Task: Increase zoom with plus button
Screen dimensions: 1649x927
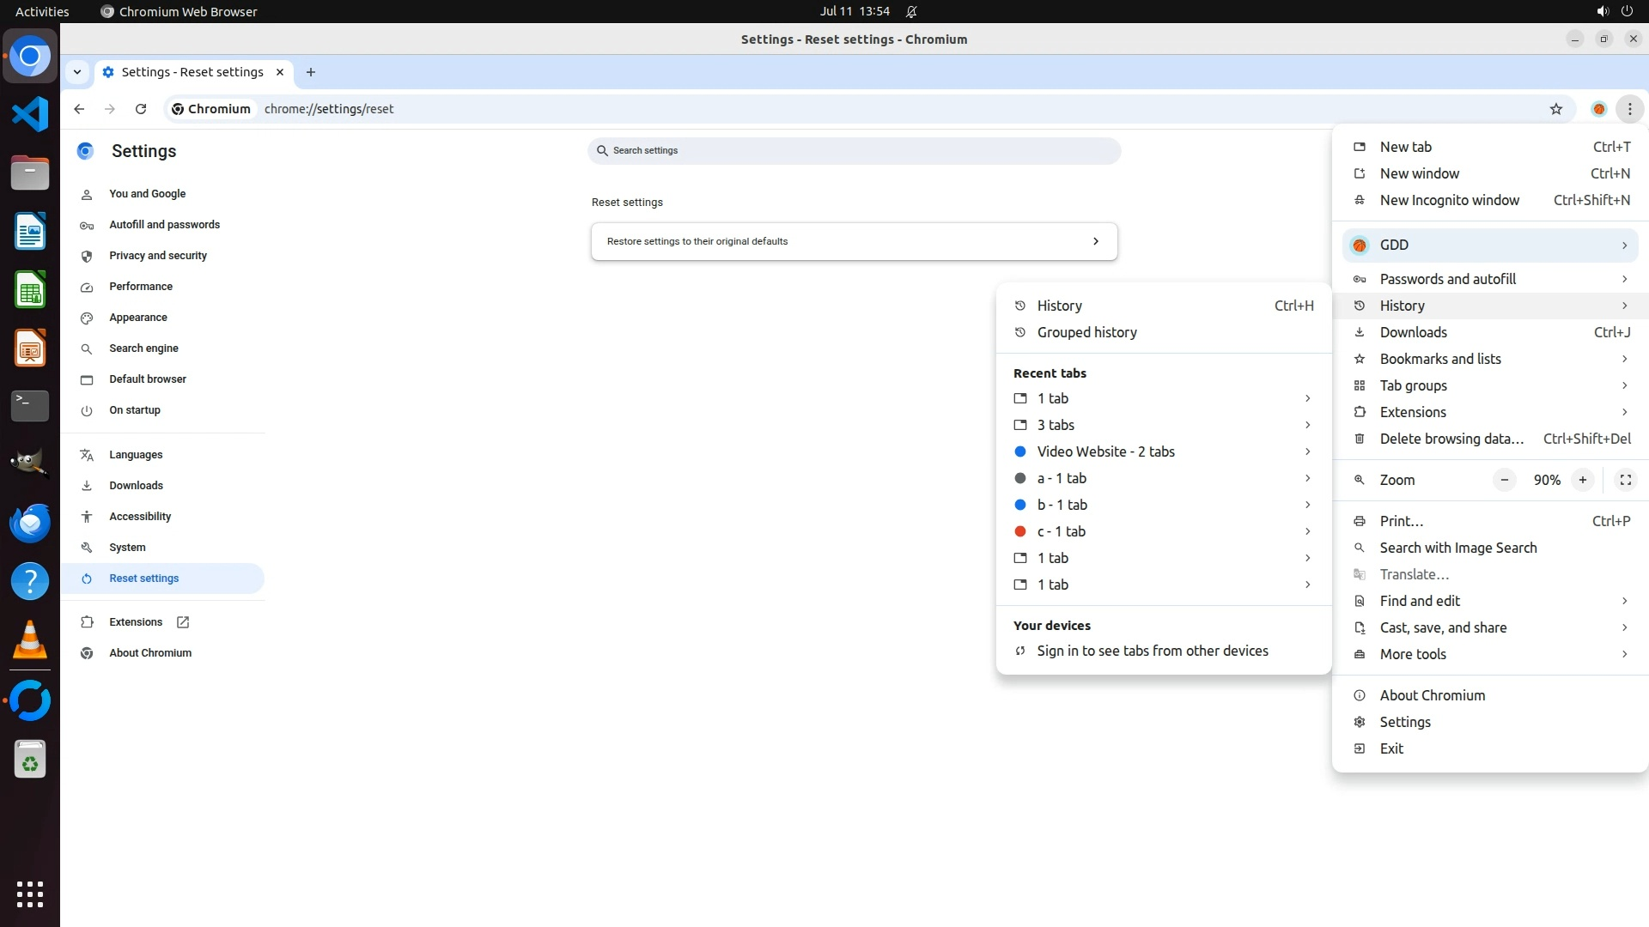Action: pyautogui.click(x=1582, y=480)
